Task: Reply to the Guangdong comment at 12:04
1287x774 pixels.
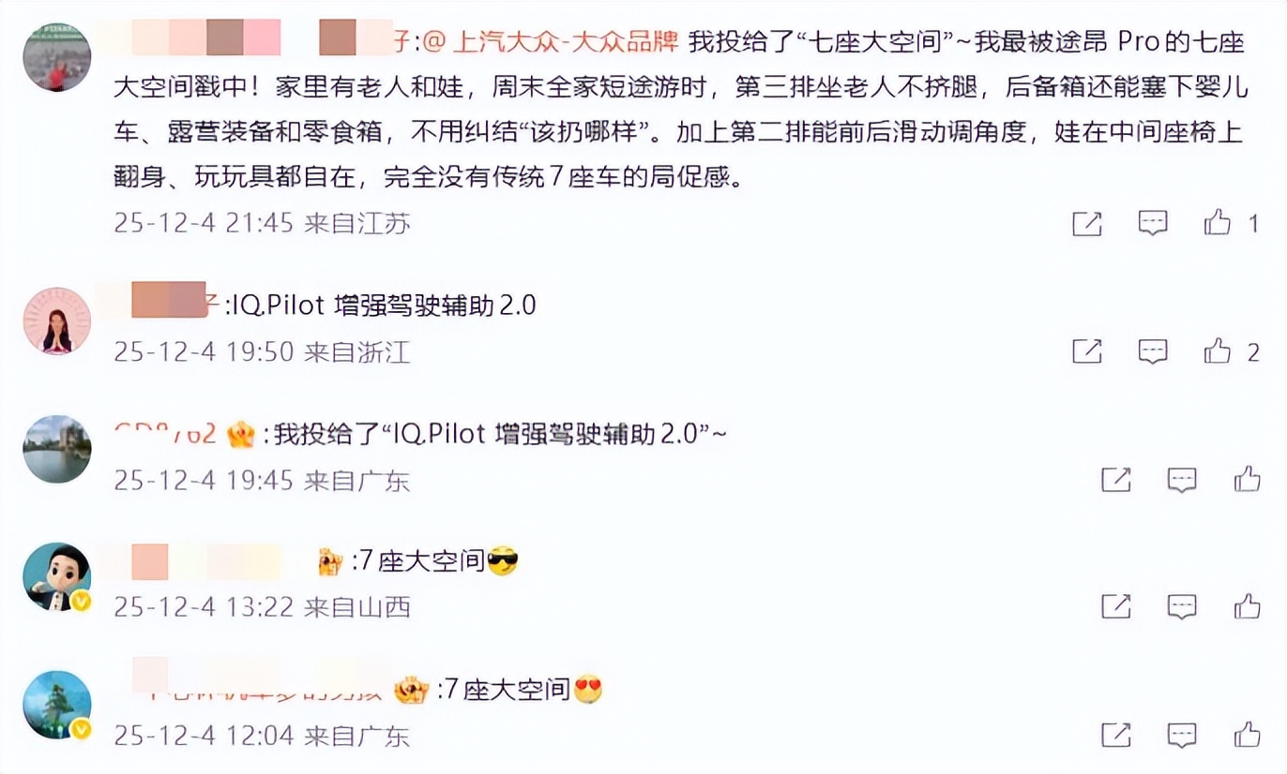Action: pyautogui.click(x=1182, y=735)
